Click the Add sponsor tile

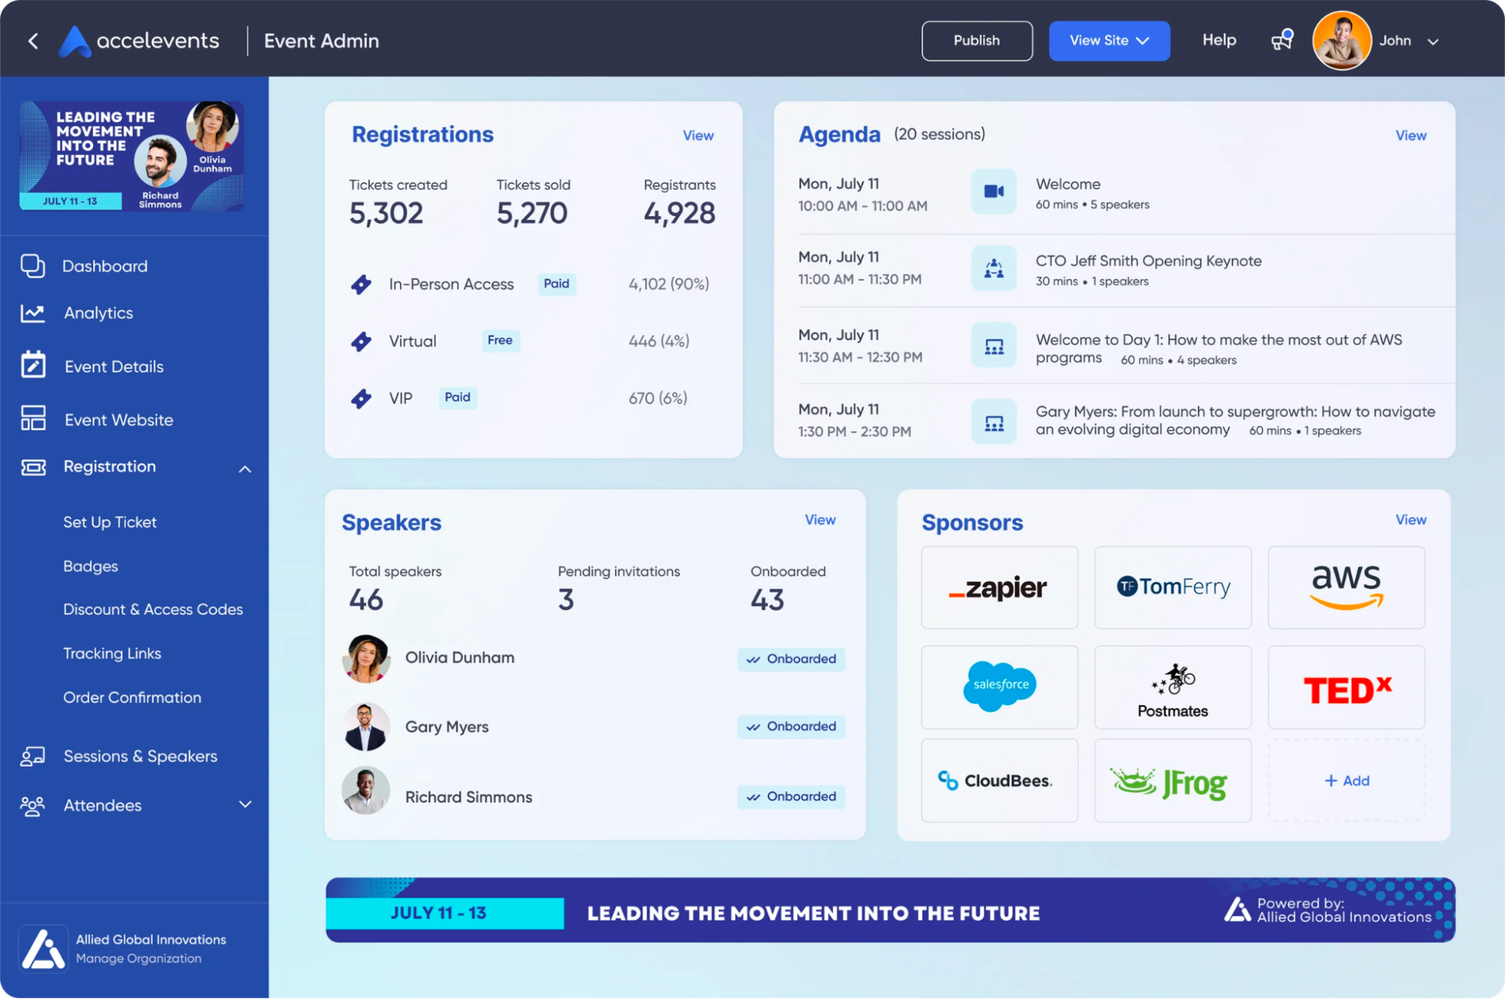(x=1346, y=781)
